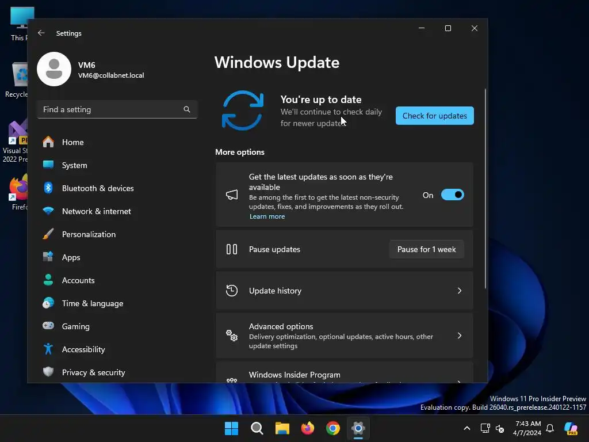
Task: Click the Recycle Bin desktop icon
Action: point(16,80)
